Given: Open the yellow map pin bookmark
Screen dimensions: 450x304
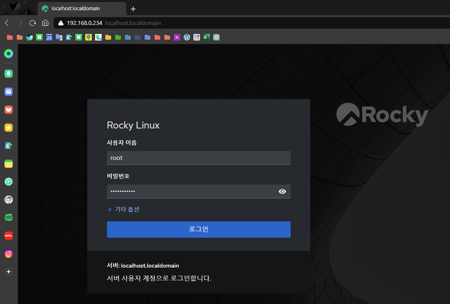Looking at the screenshot, I should [89, 37].
